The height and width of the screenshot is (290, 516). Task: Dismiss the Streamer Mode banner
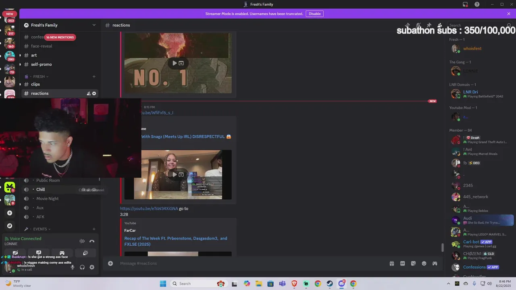(x=509, y=14)
